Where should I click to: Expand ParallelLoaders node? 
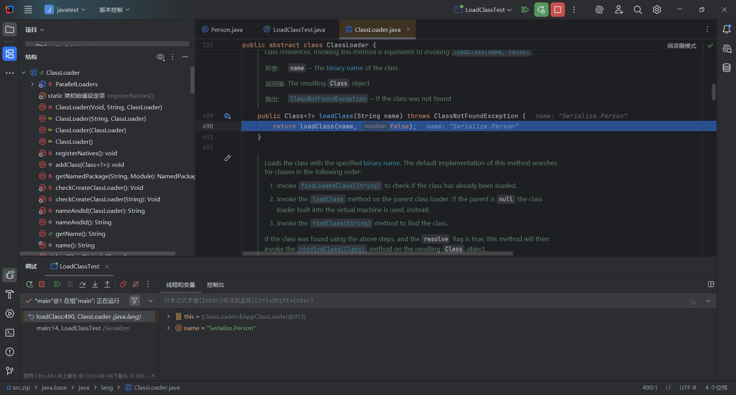coord(33,84)
